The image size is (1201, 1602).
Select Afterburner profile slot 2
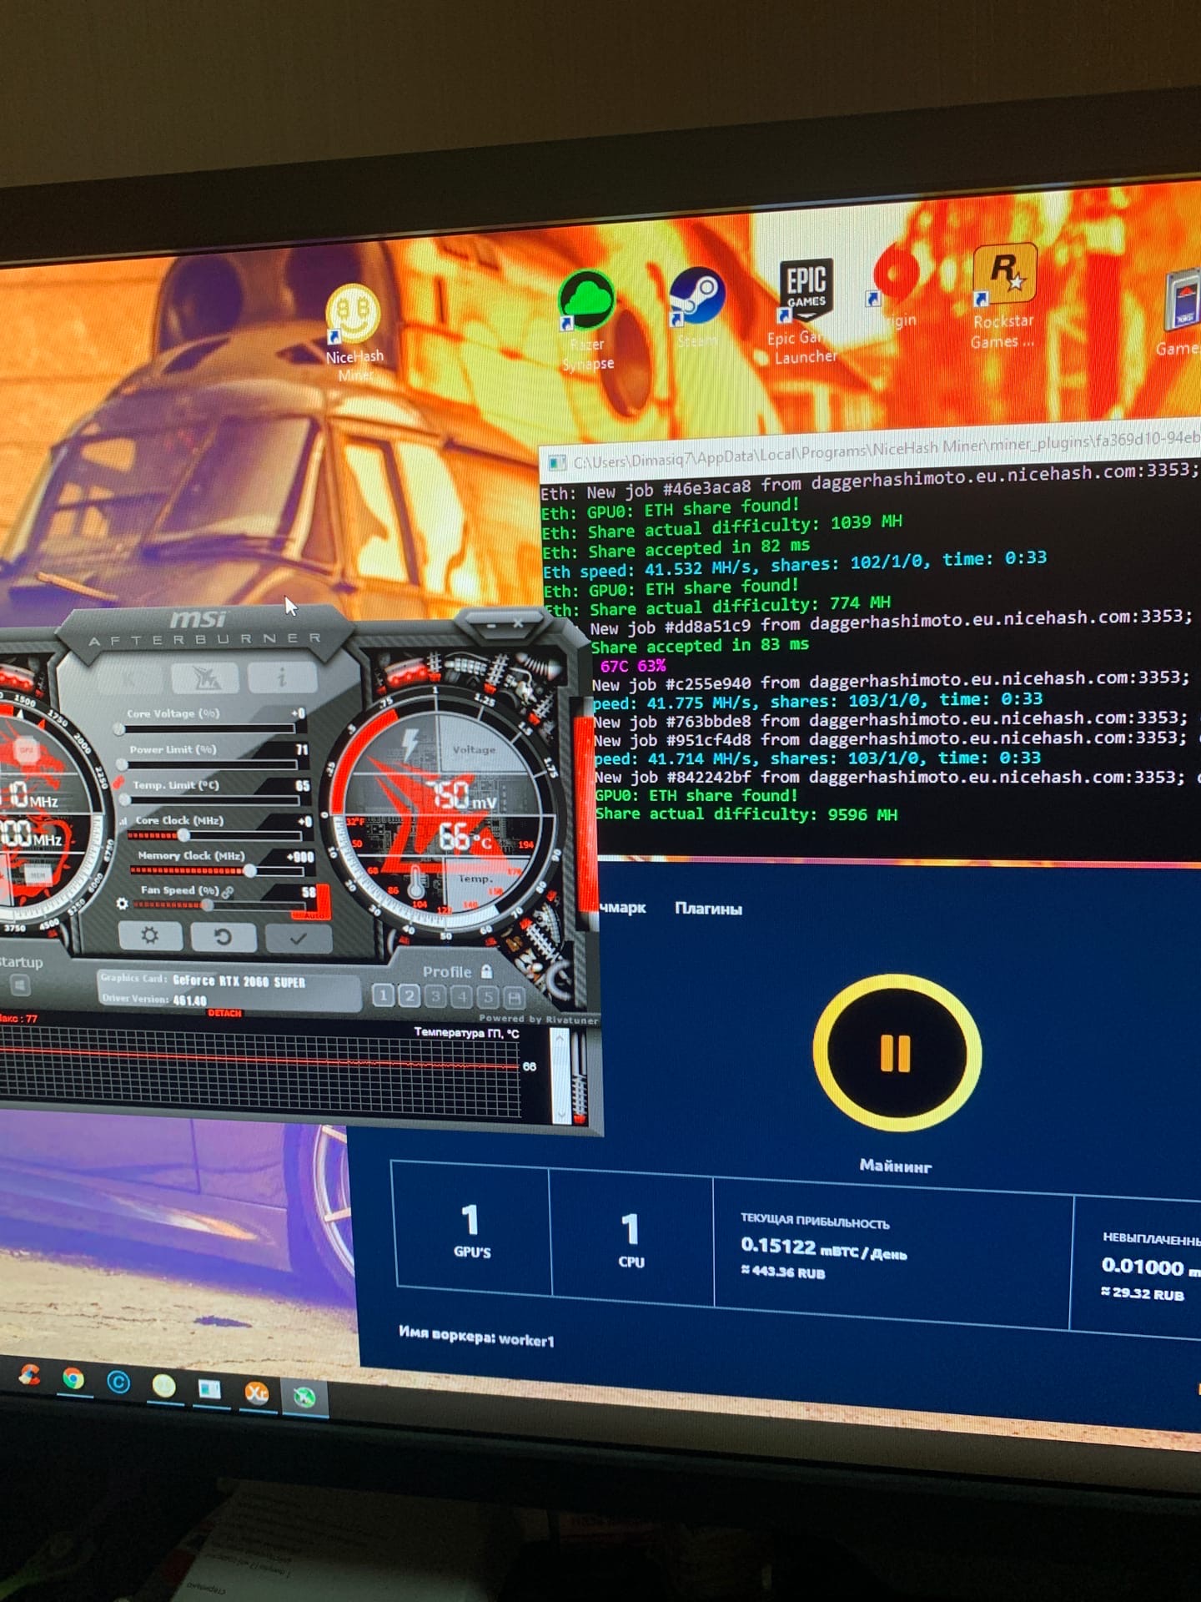[x=410, y=995]
